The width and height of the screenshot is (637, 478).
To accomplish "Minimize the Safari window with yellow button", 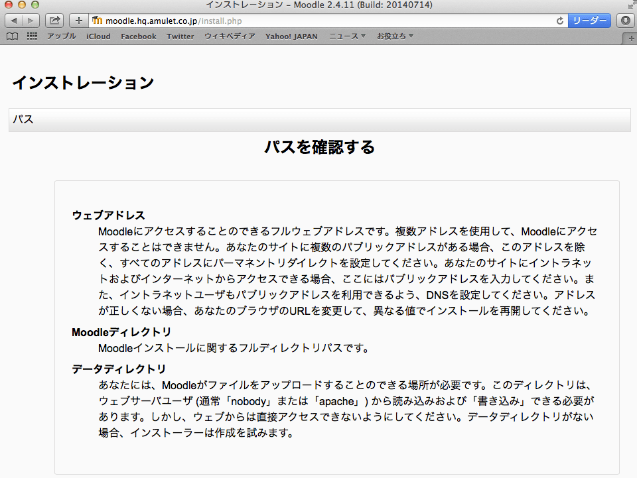I will (22, 5).
